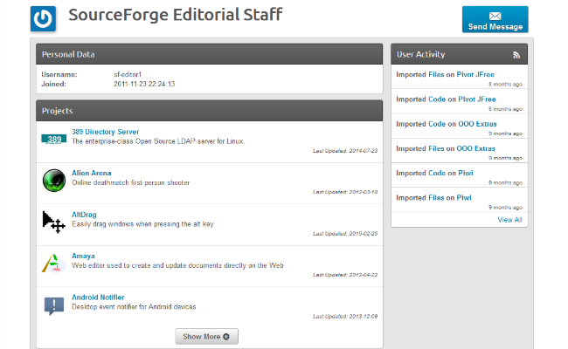Open the Alien Arena project link

[x=91, y=173]
